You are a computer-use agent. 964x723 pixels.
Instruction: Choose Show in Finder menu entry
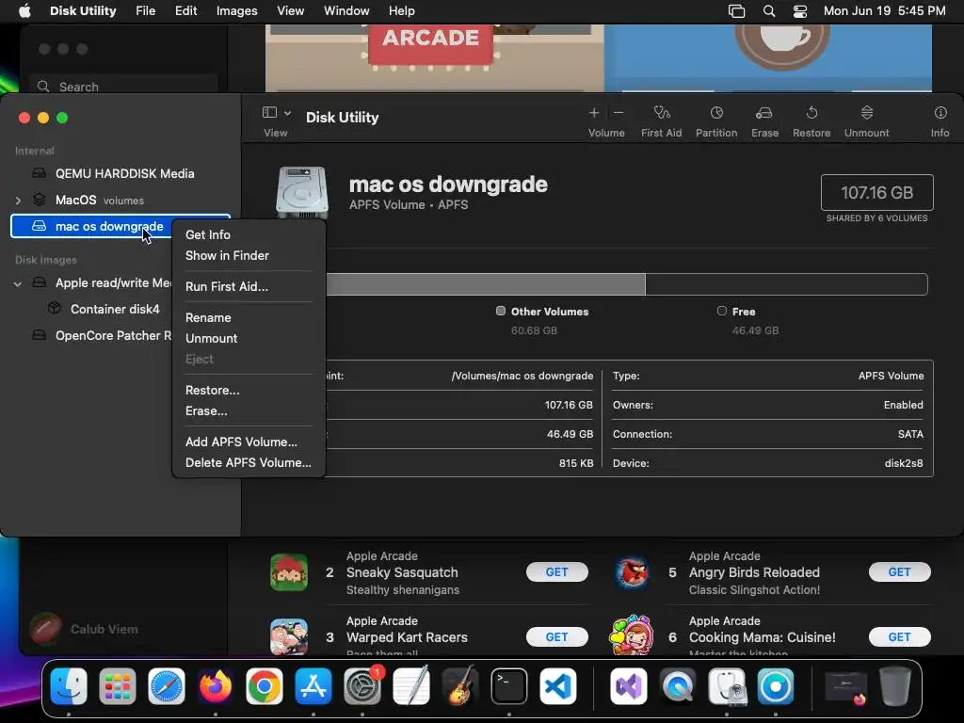[x=227, y=256]
